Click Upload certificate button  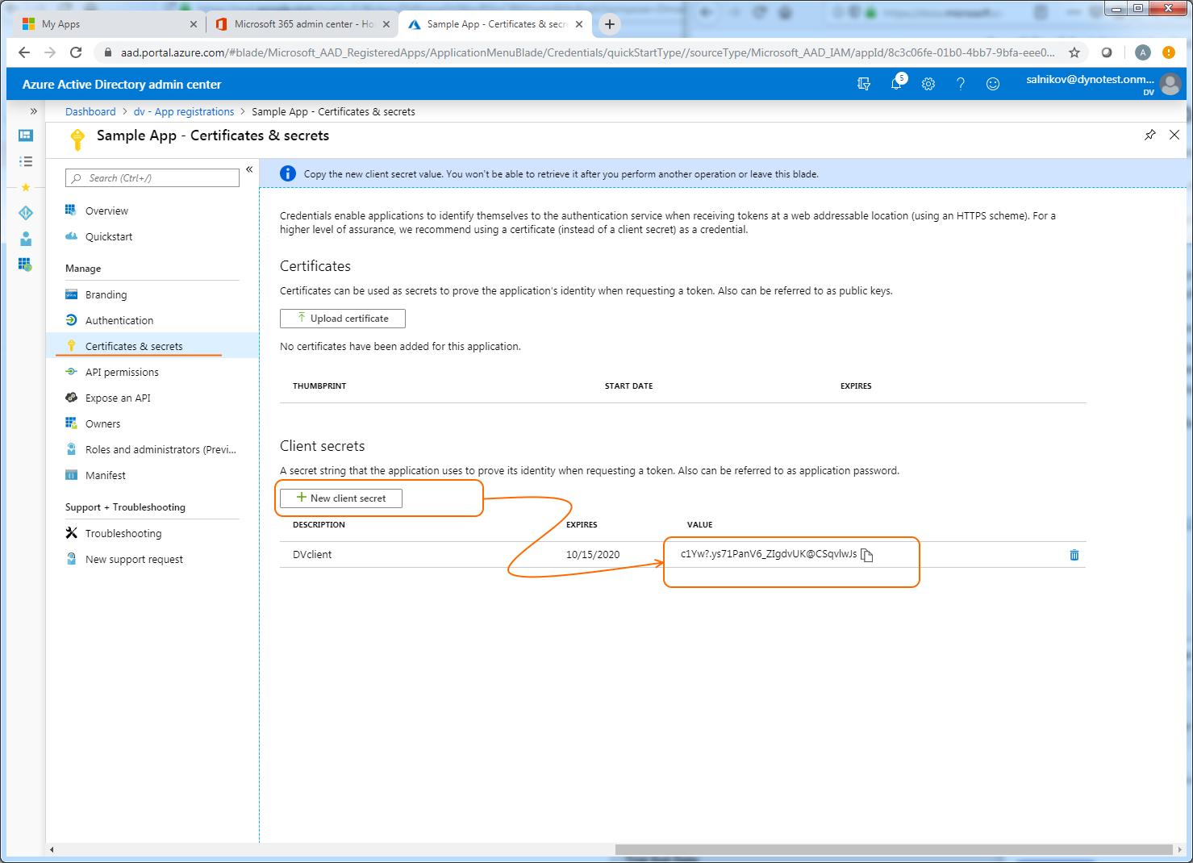[343, 319]
